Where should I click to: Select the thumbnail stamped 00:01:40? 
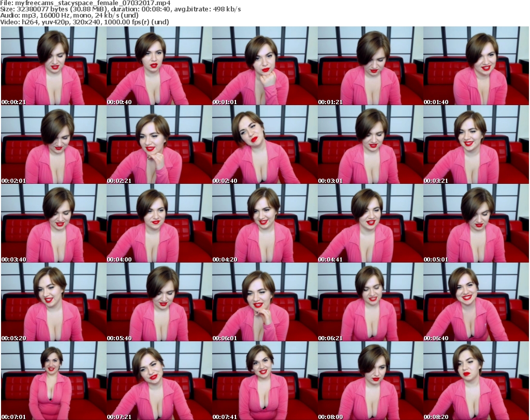tap(476, 66)
